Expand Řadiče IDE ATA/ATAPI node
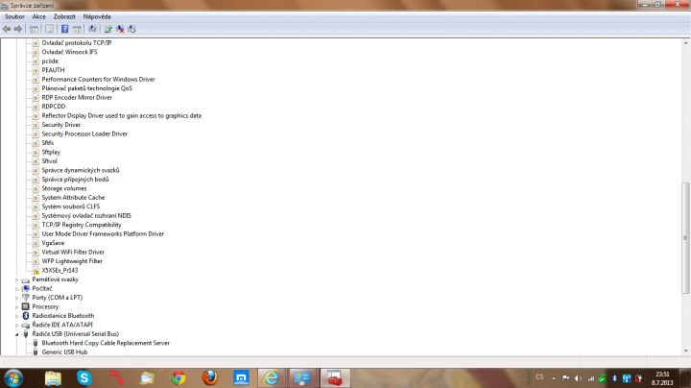The height and width of the screenshot is (388, 691). point(16,325)
